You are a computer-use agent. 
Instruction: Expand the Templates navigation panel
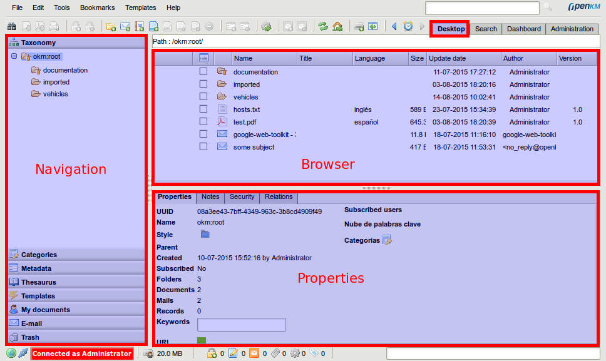pyautogui.click(x=76, y=296)
